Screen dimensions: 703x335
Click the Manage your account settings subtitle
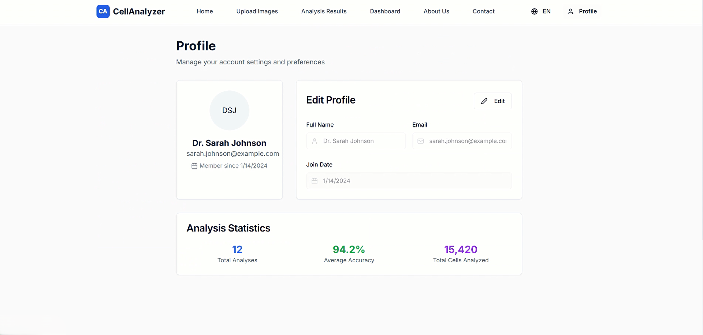pyautogui.click(x=250, y=62)
